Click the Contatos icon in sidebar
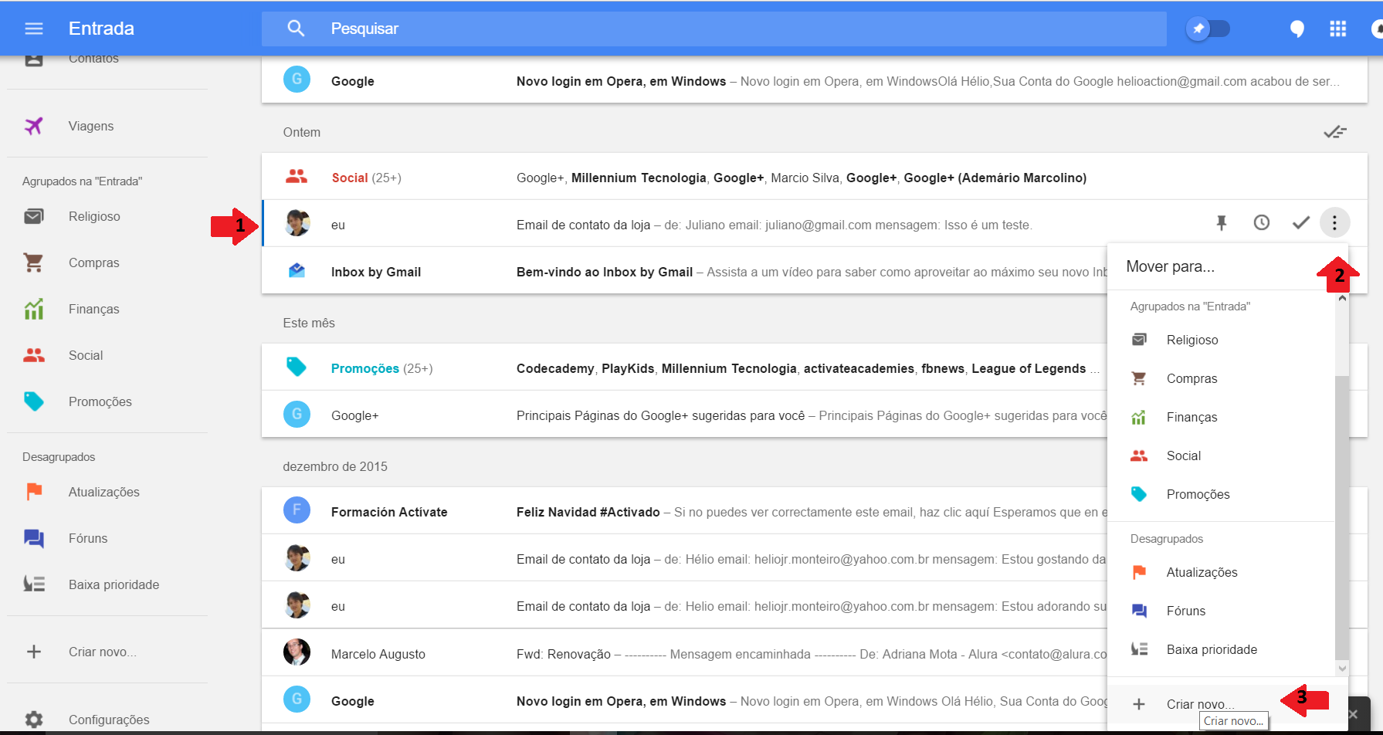Screen dimensions: 1383x735 (x=34, y=61)
